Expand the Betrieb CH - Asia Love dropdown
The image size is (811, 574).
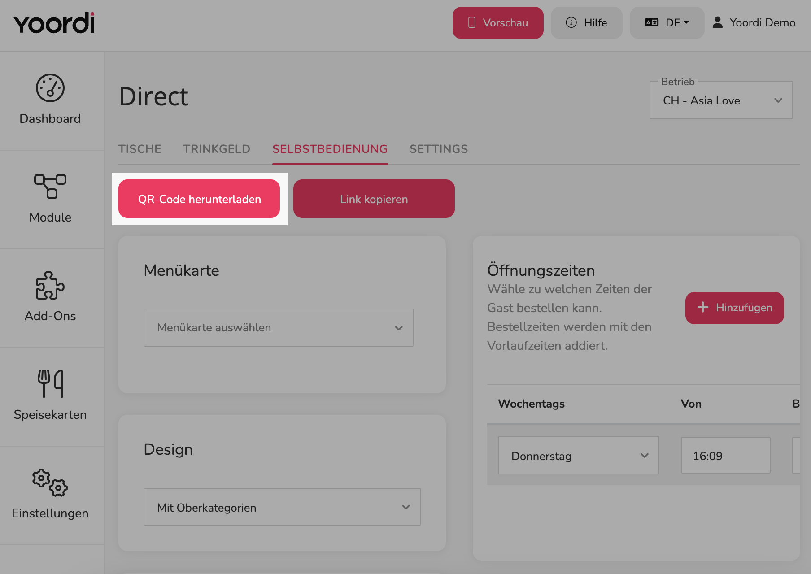(721, 100)
